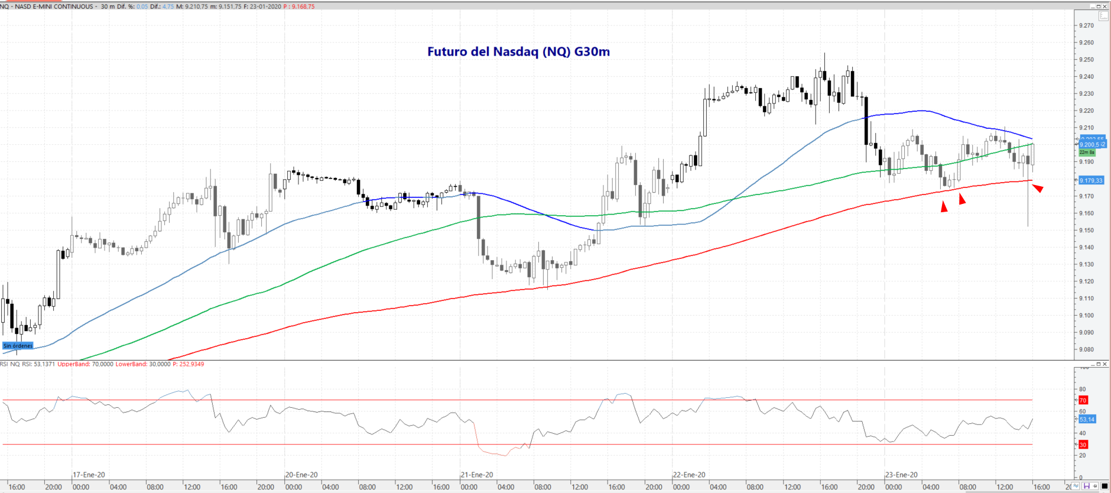This screenshot has width=1111, height=493.
Task: Maximize the NQ price chart panel
Action: 1099,7
